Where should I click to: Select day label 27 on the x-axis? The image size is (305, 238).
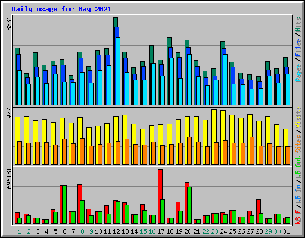click(250, 231)
